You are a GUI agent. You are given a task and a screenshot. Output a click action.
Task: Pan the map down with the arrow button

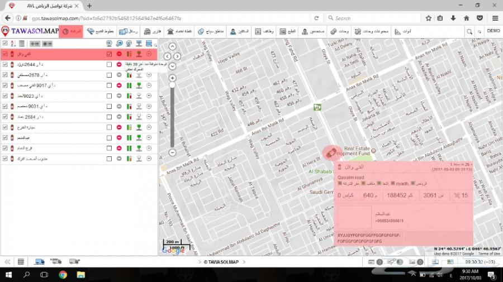coord(172,66)
